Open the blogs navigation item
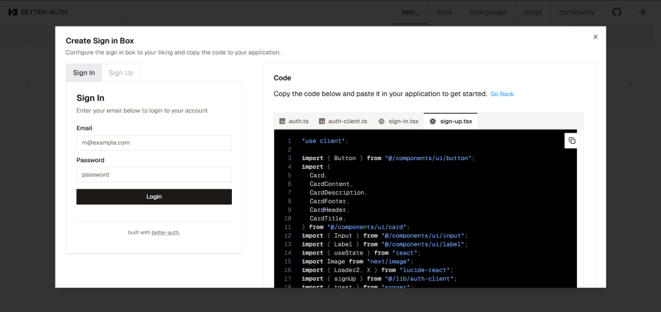 pos(532,13)
